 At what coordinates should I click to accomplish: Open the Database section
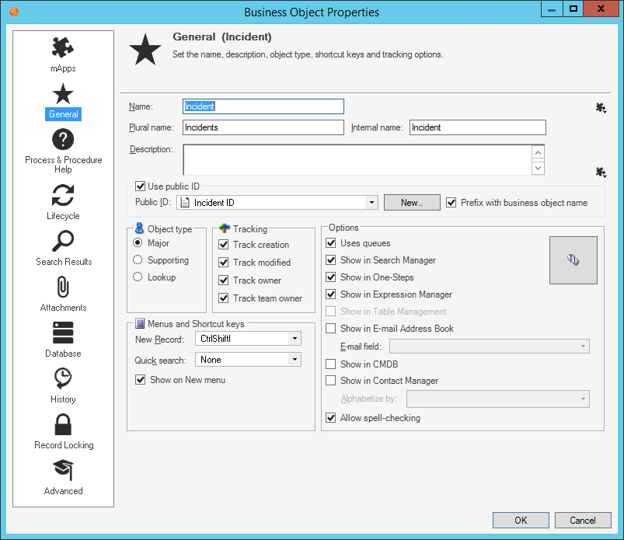coord(63,333)
